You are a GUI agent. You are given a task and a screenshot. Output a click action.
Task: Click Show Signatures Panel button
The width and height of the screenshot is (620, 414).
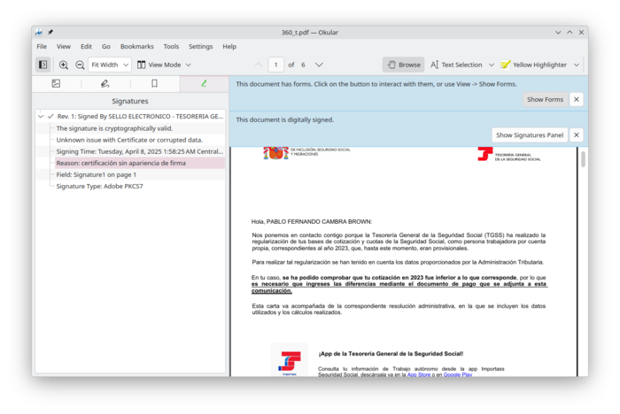pos(530,135)
